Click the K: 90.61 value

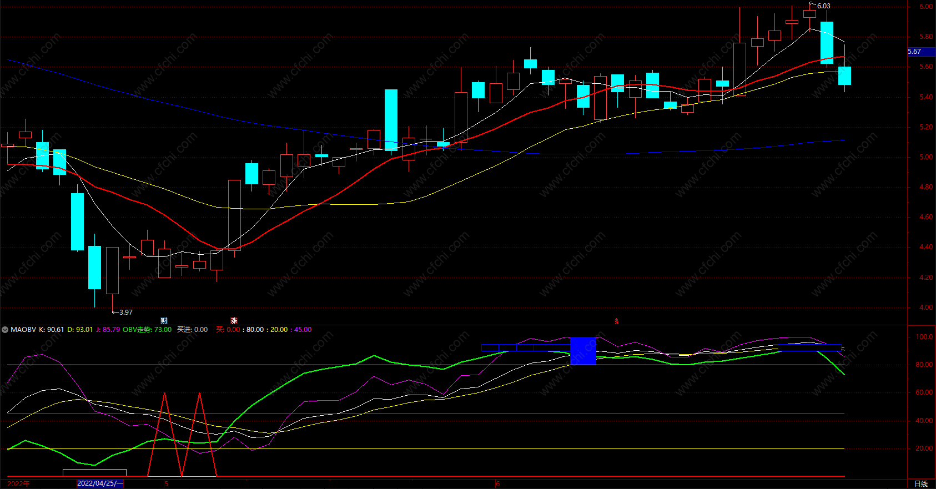tap(52, 330)
